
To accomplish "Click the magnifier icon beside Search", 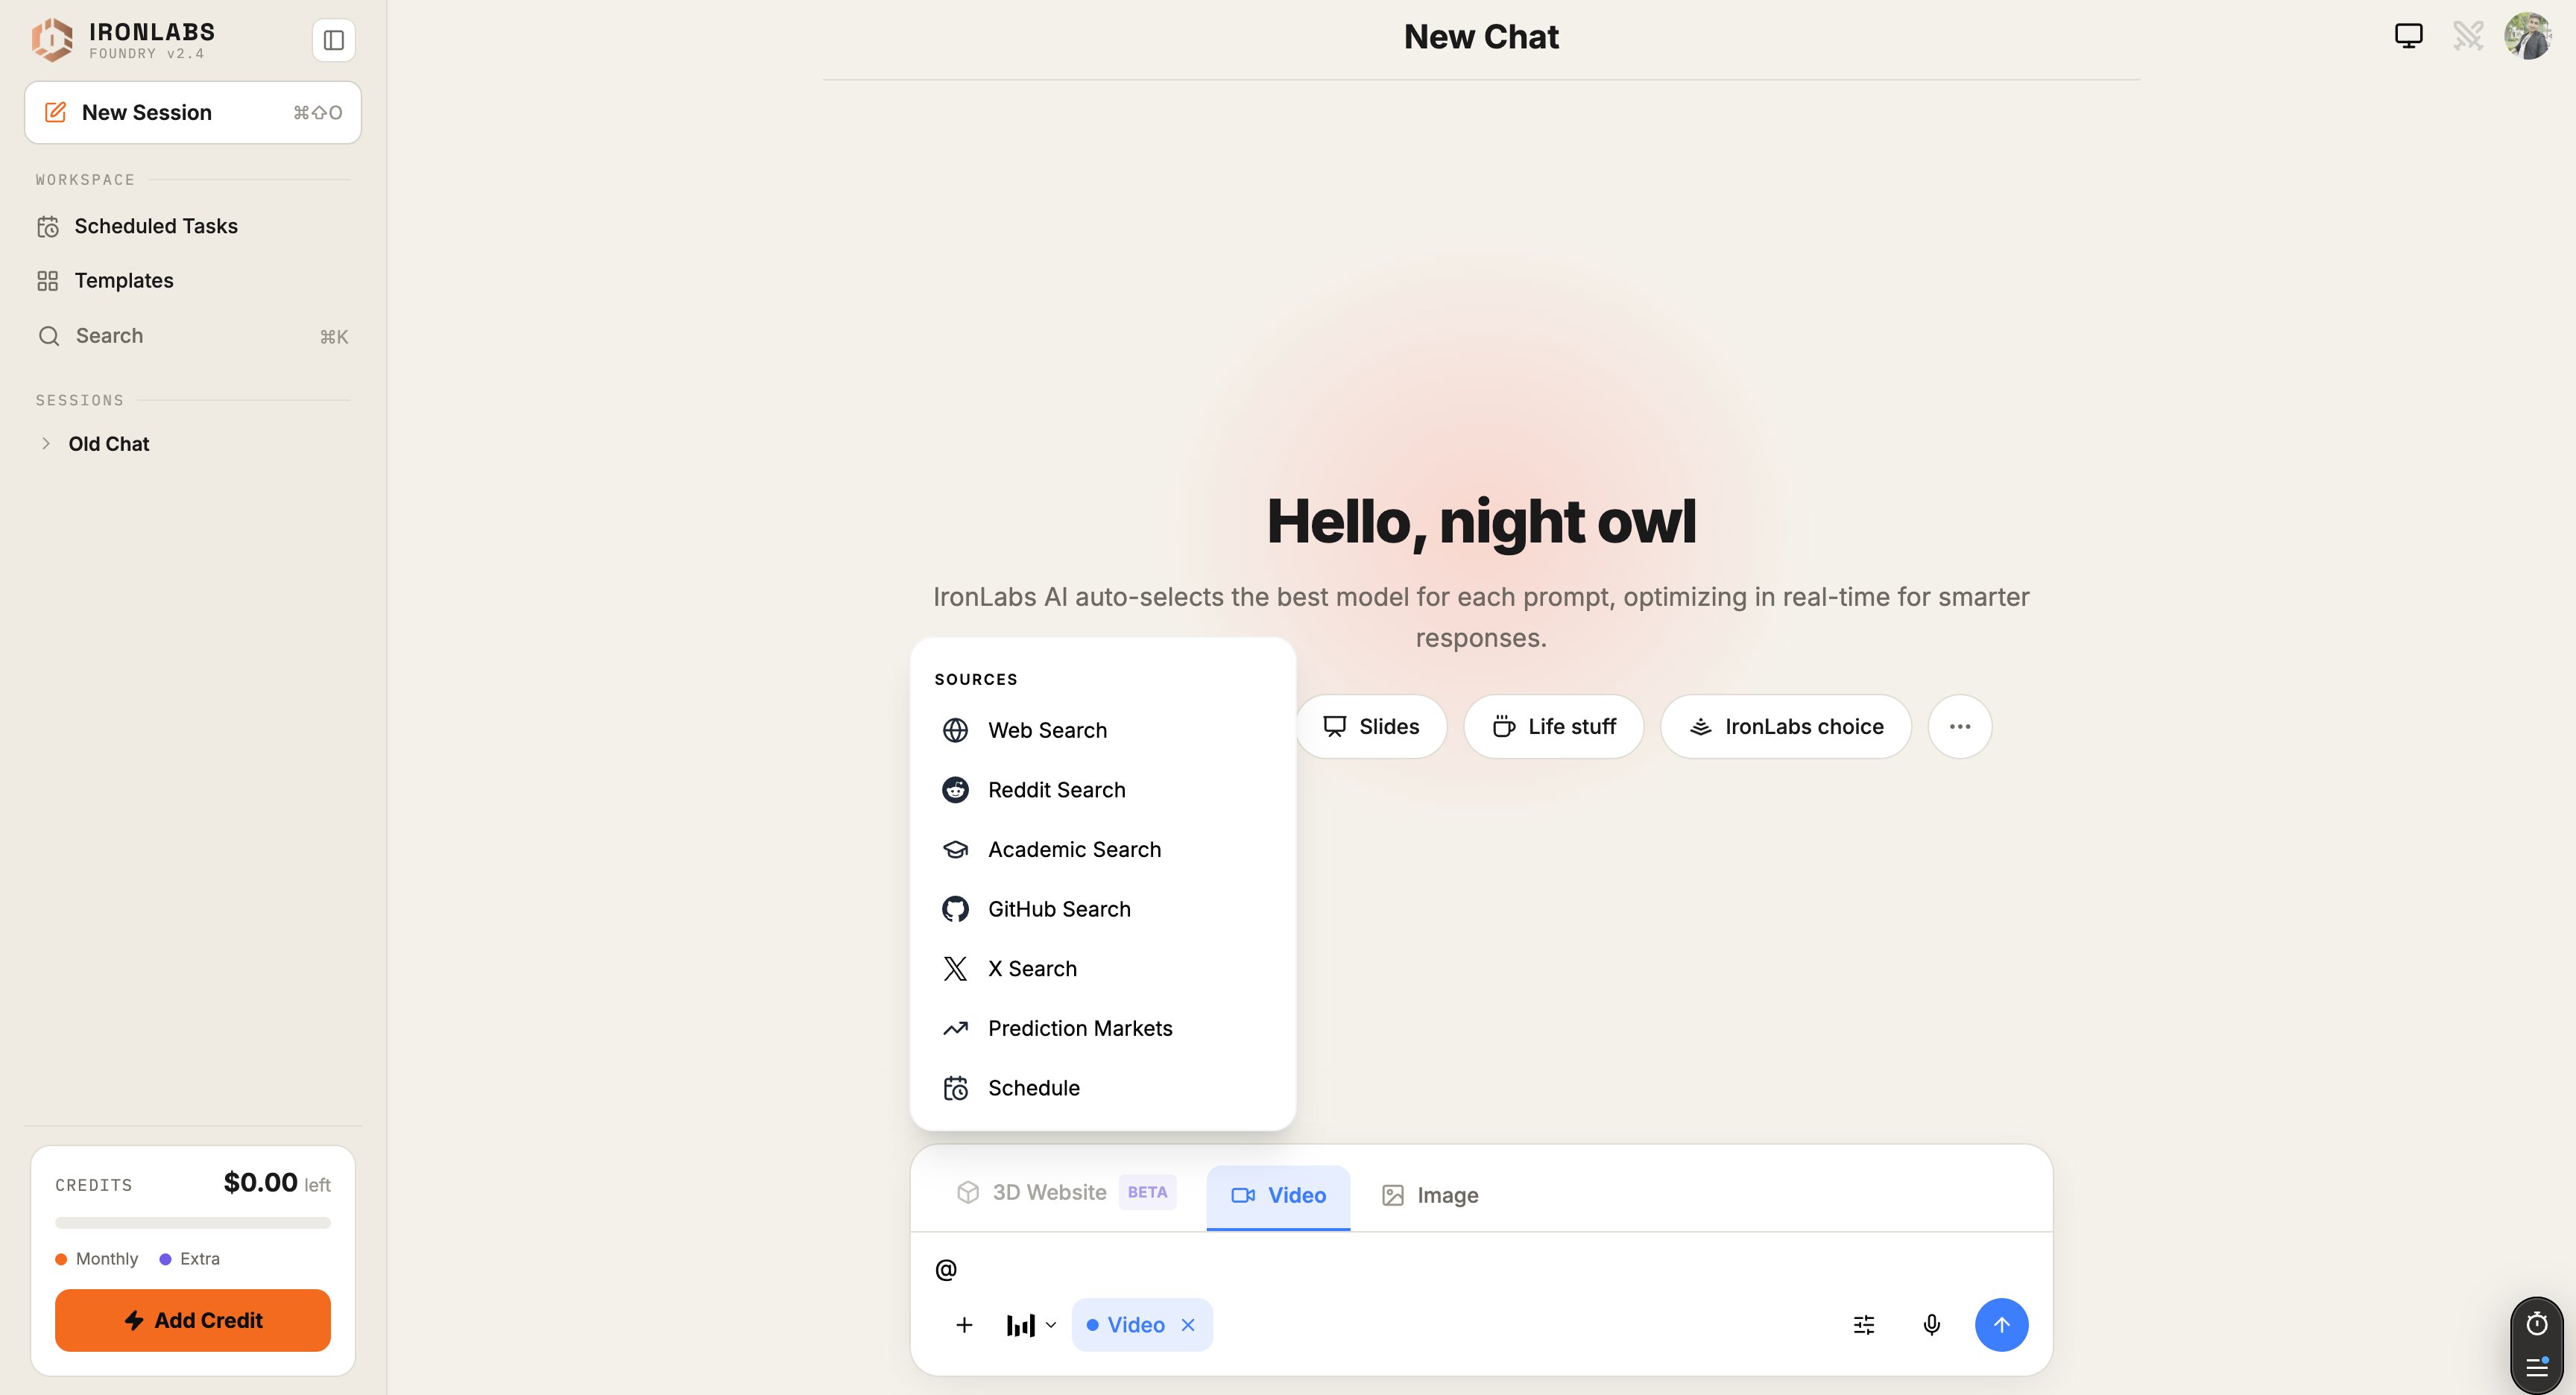I will click(x=48, y=336).
